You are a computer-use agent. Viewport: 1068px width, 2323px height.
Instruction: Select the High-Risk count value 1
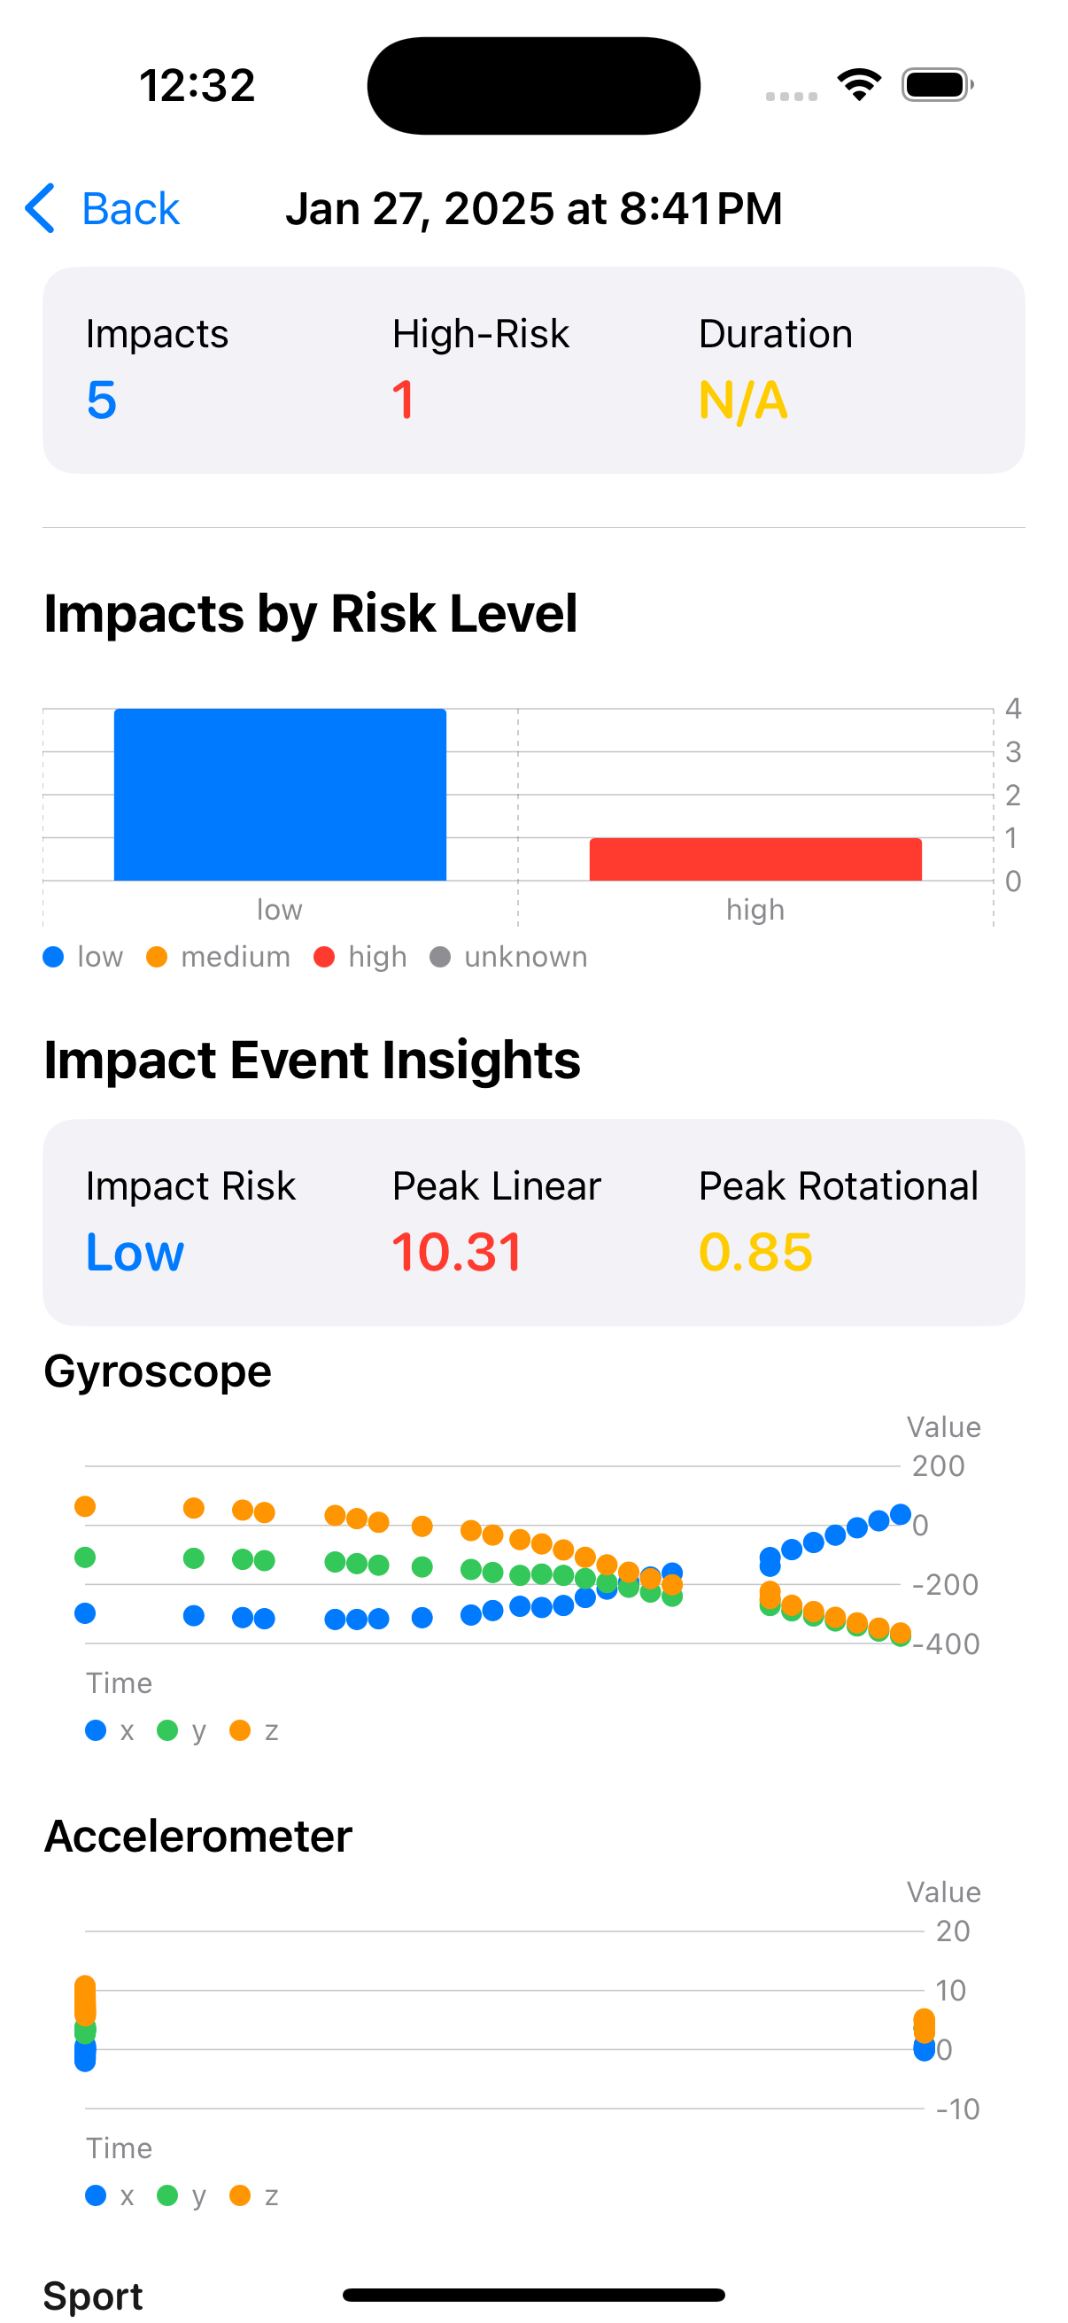(x=403, y=400)
